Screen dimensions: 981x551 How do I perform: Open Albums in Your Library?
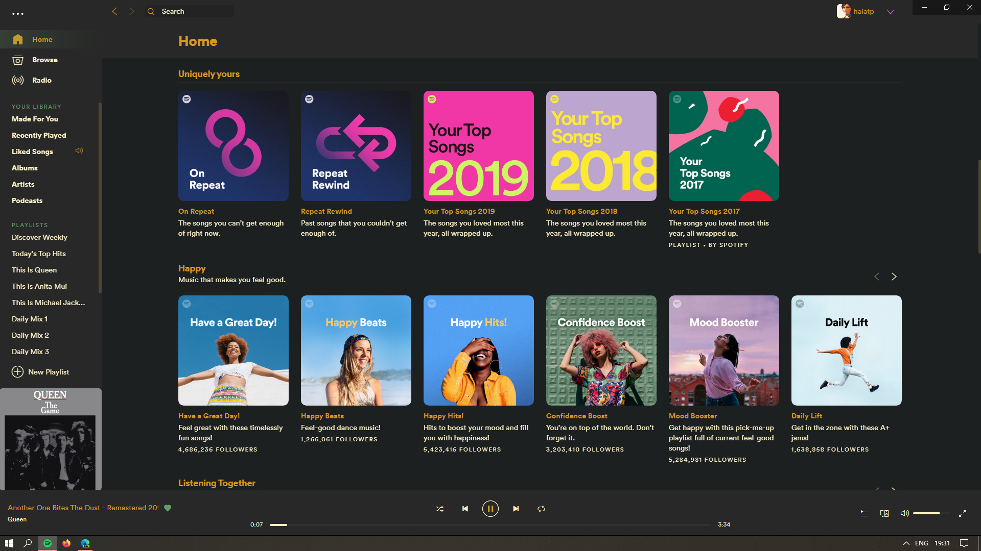(x=25, y=168)
